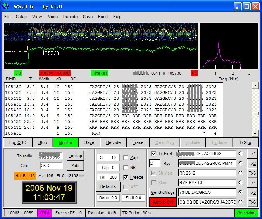Screen dimensions: 262x219
Task: Click the Clip 0 control
Action: pos(108,168)
